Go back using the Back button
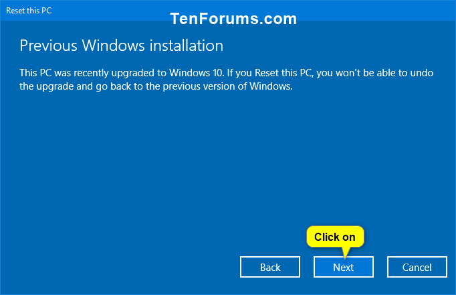The image size is (456, 295). (x=270, y=267)
